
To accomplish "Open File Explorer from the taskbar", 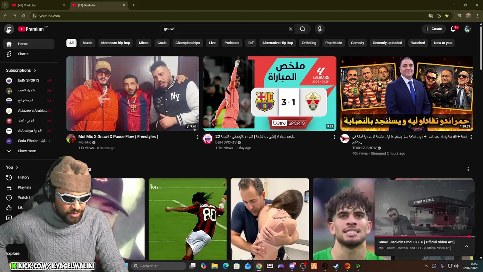I will click(x=214, y=266).
